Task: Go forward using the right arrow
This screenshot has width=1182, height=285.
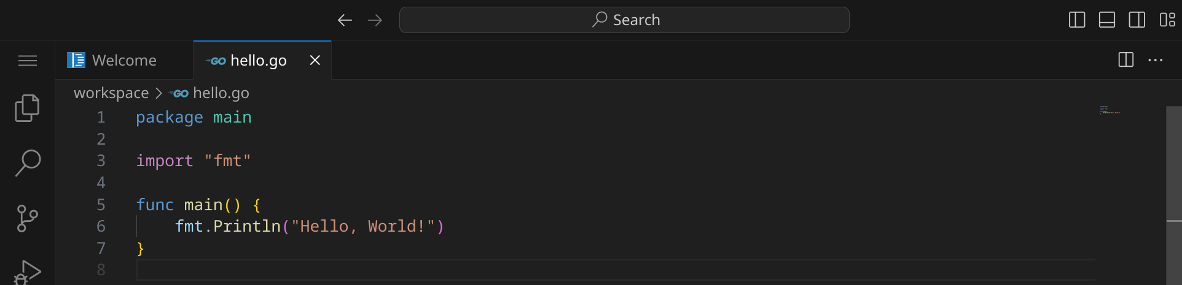Action: [375, 20]
